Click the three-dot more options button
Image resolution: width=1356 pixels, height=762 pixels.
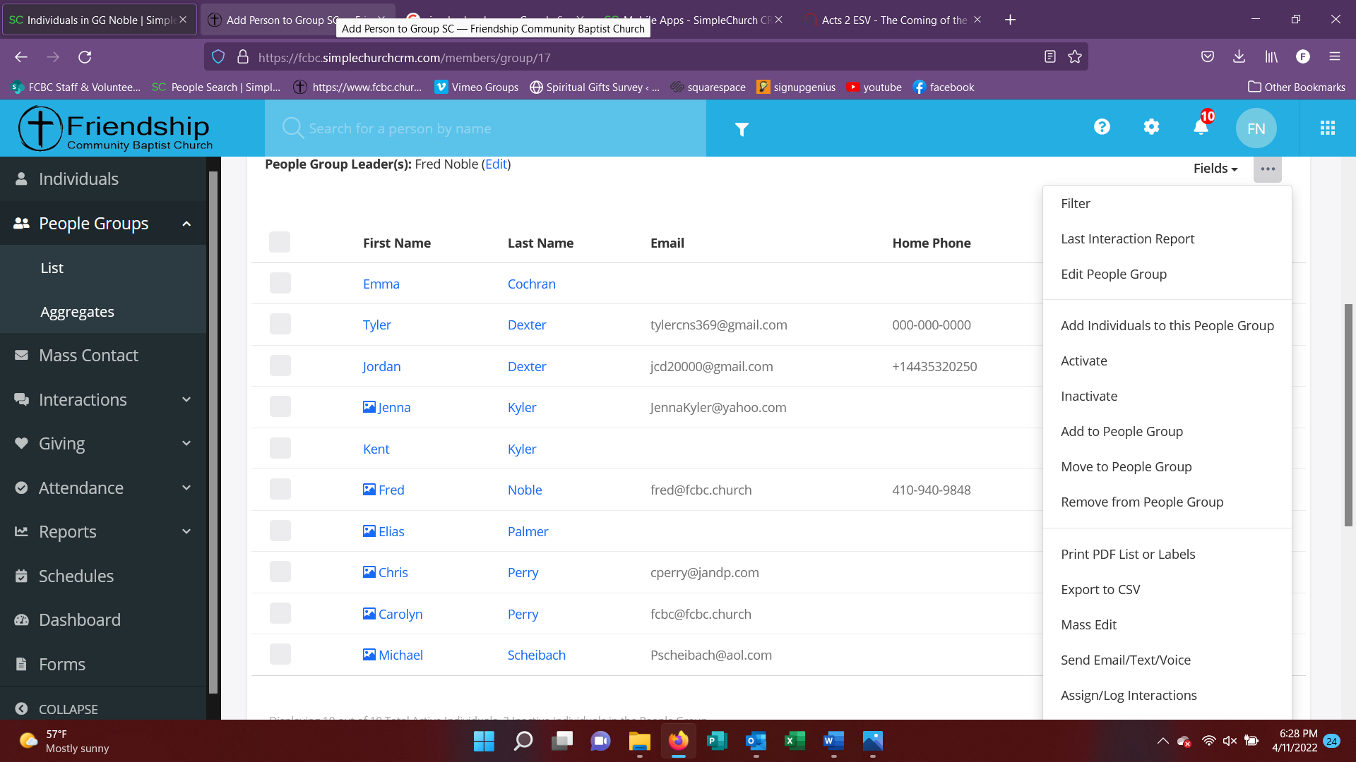(1267, 169)
